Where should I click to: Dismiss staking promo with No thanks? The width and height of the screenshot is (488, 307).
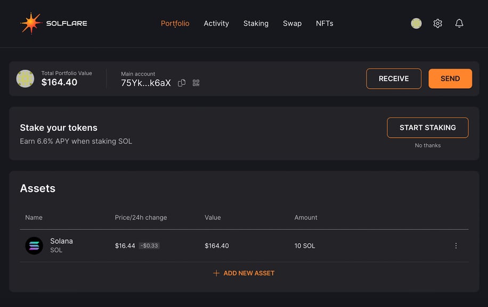[428, 145]
